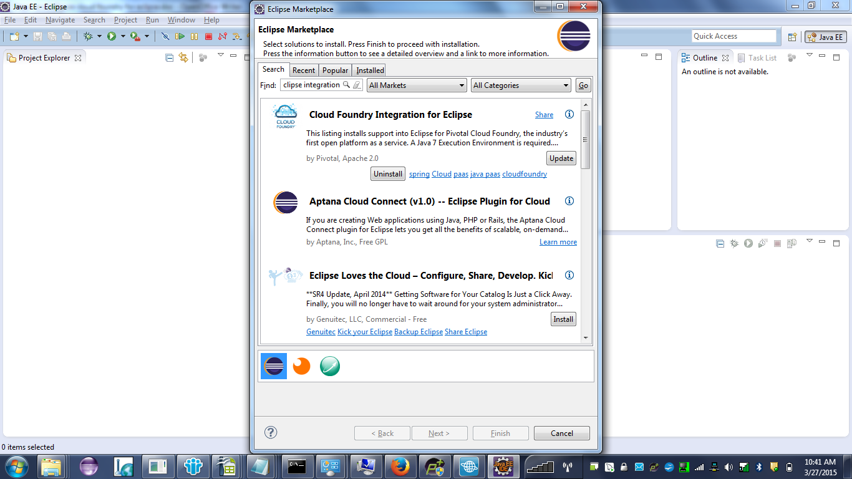The image size is (852, 479).
Task: Open the Navigate menu
Action: click(x=60, y=19)
